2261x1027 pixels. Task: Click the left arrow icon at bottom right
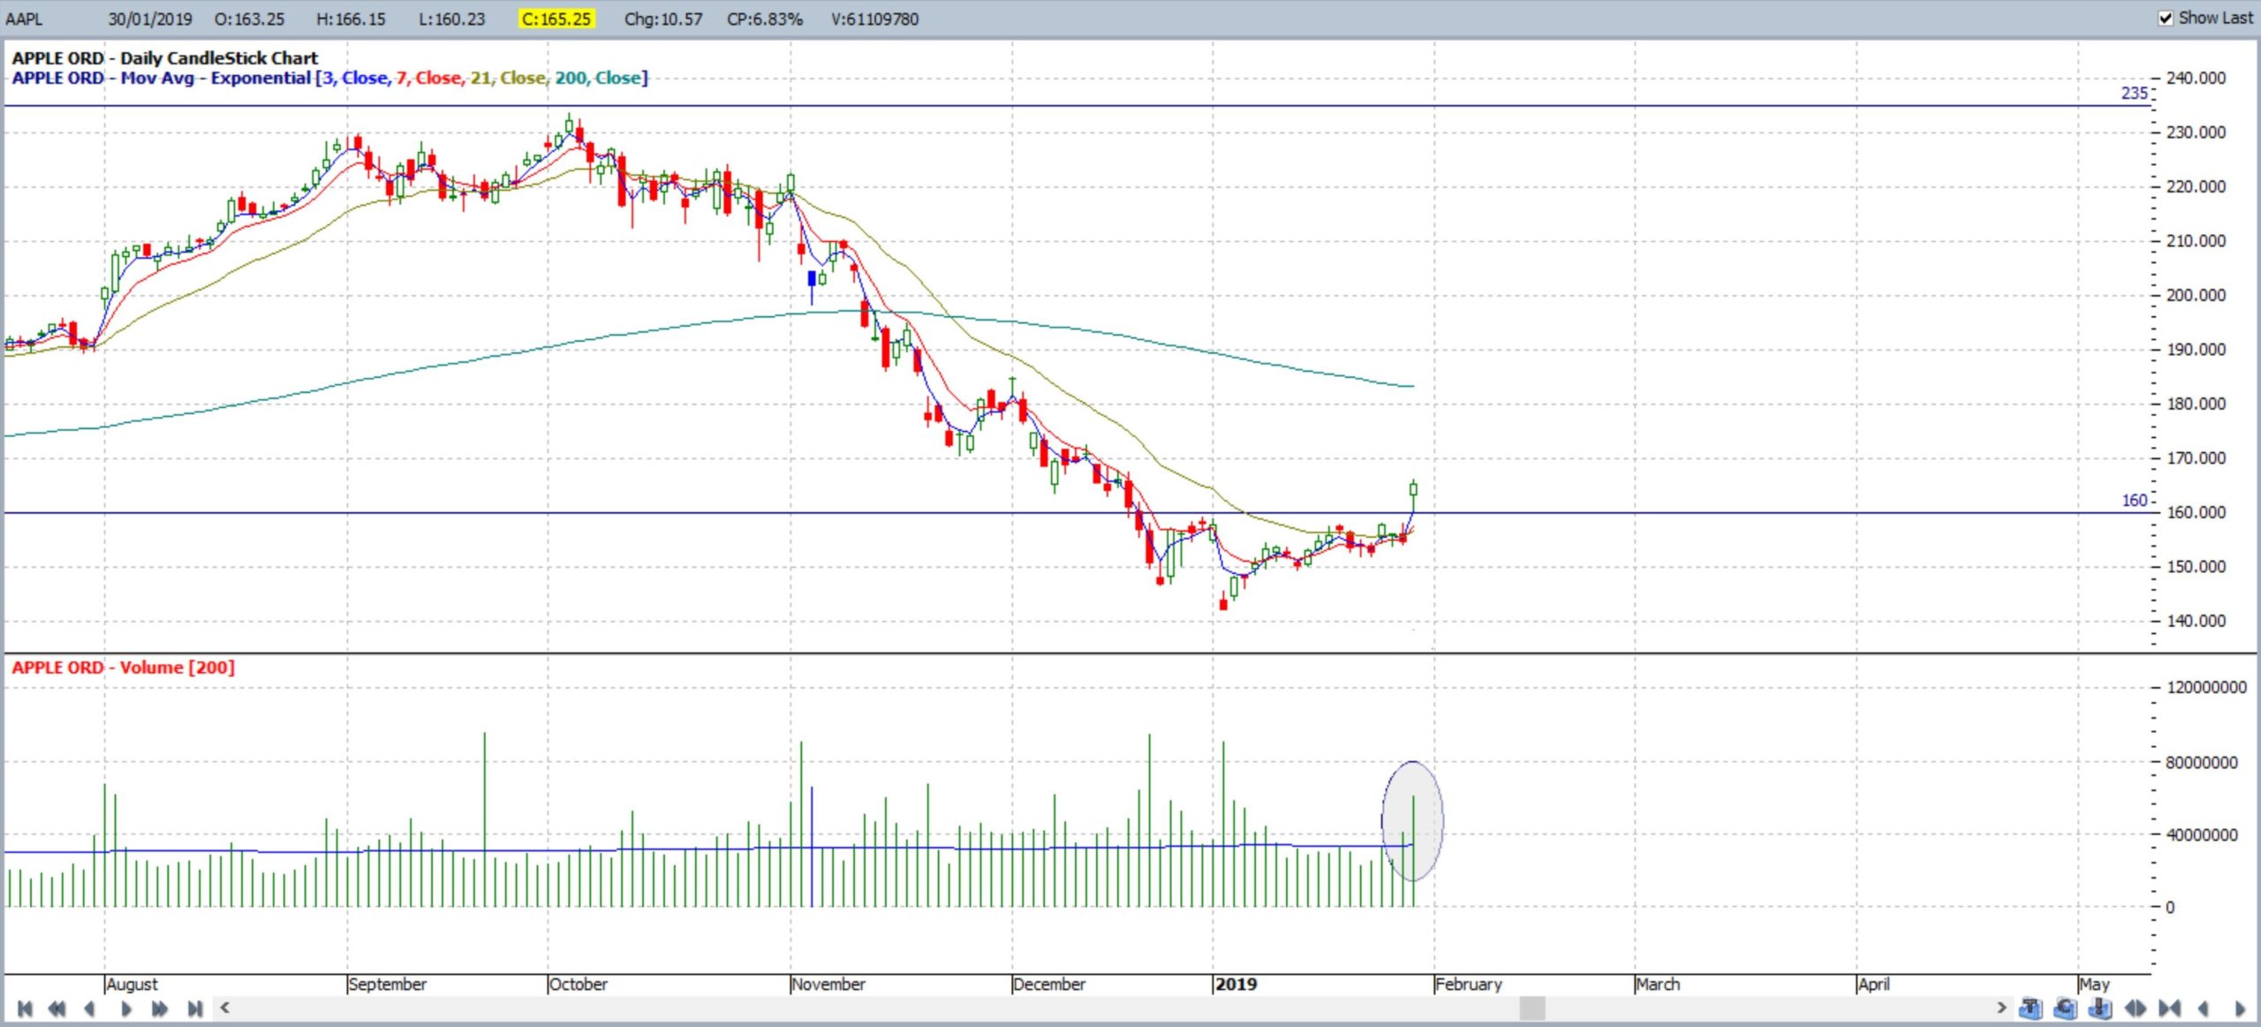click(x=2204, y=1008)
